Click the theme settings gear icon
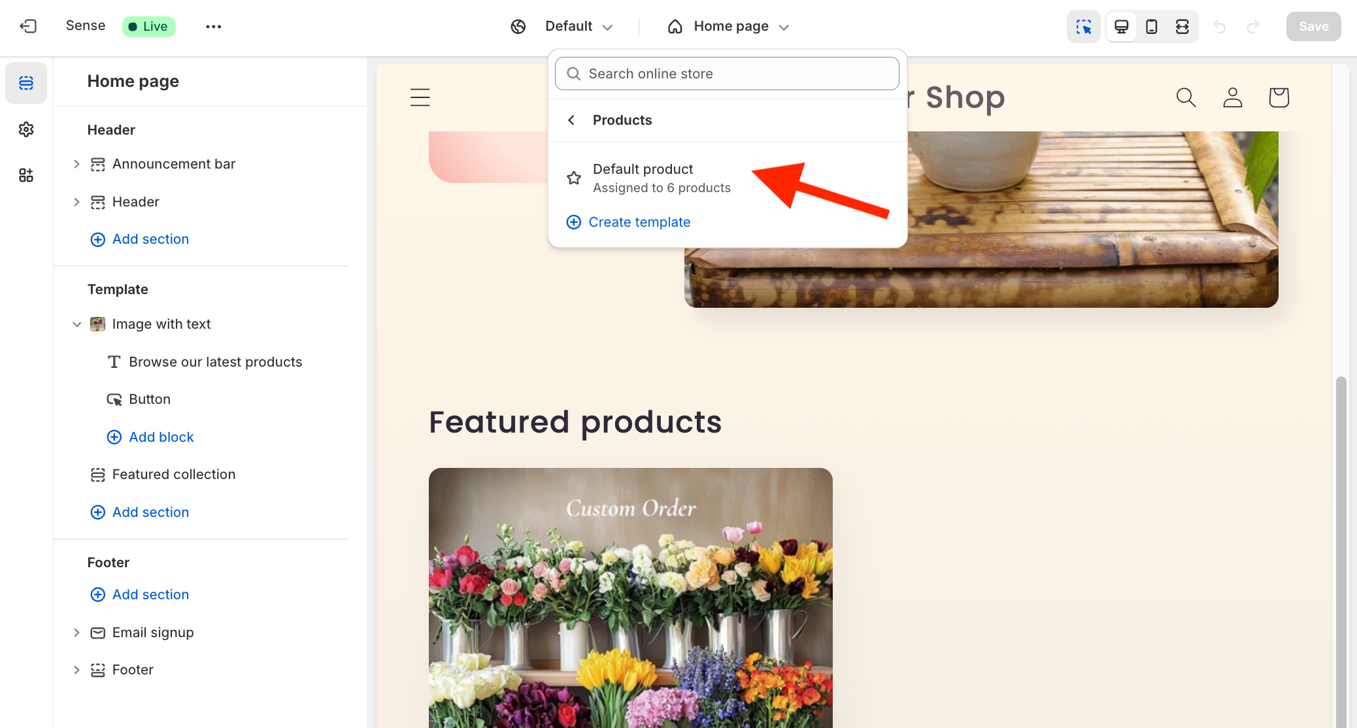This screenshot has height=728, width=1357. pos(26,129)
